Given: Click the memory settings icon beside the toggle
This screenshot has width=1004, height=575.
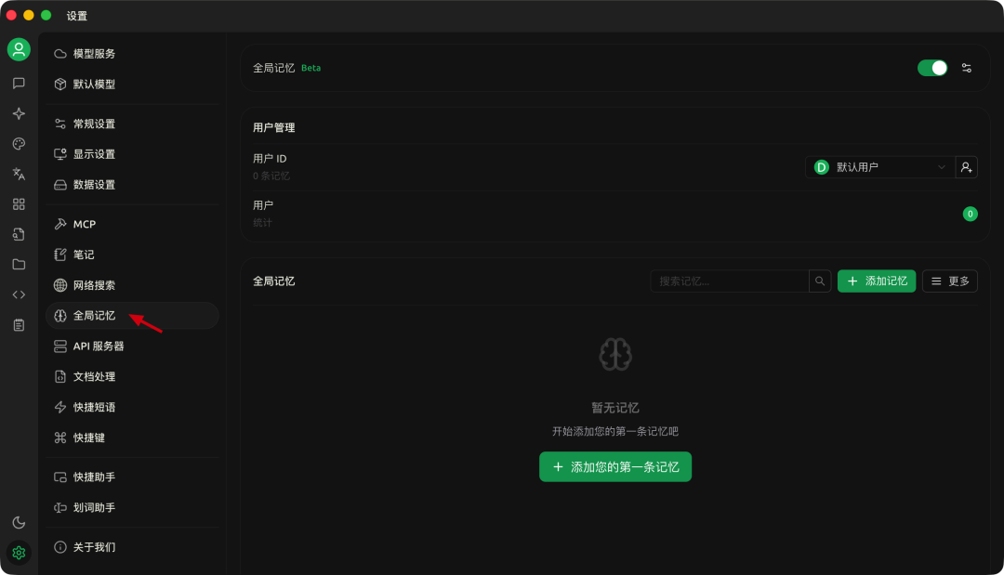Looking at the screenshot, I should point(967,67).
